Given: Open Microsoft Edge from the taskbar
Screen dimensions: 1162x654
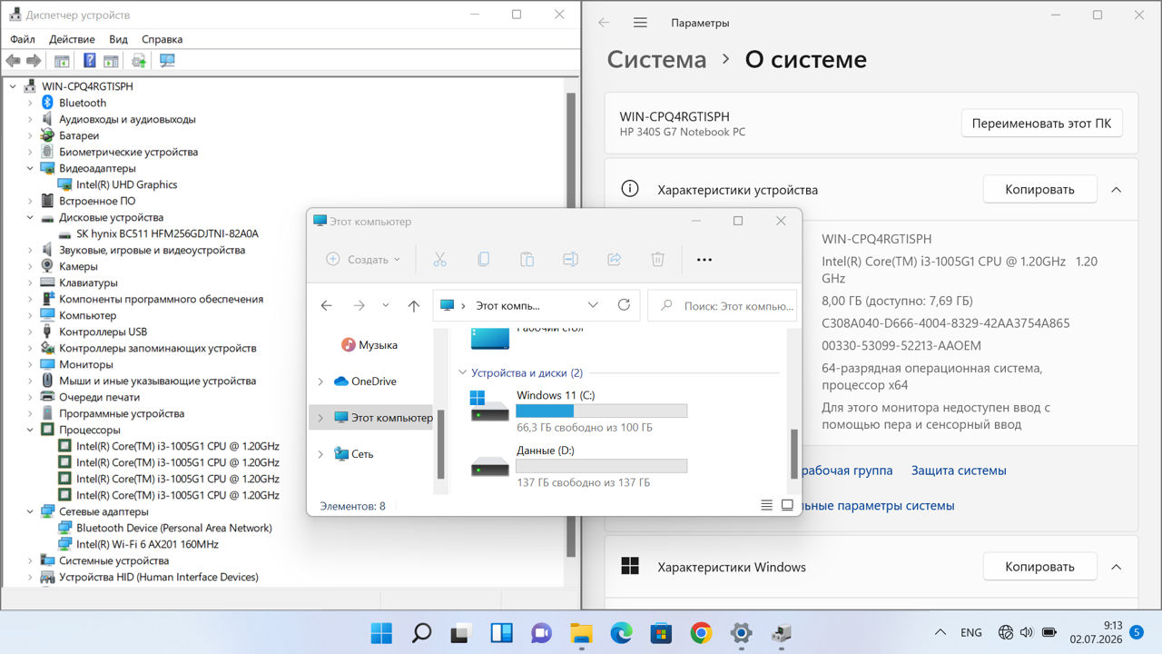Looking at the screenshot, I should [x=621, y=633].
